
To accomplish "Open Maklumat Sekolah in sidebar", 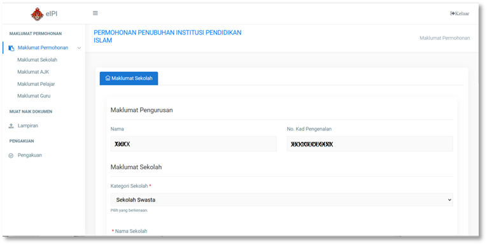I will coord(38,60).
